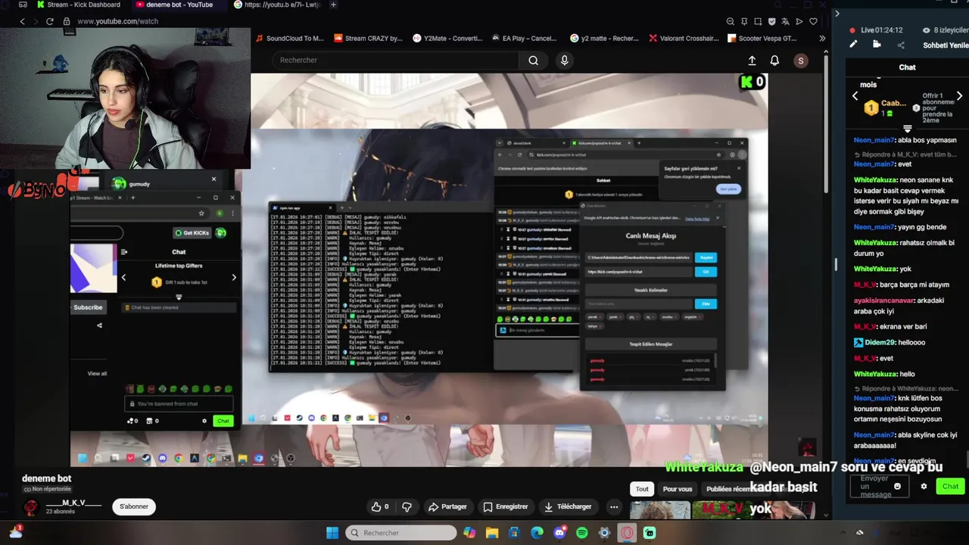Open the SoundCloud To M... bookmark
This screenshot has height=545, width=969.
coord(290,38)
